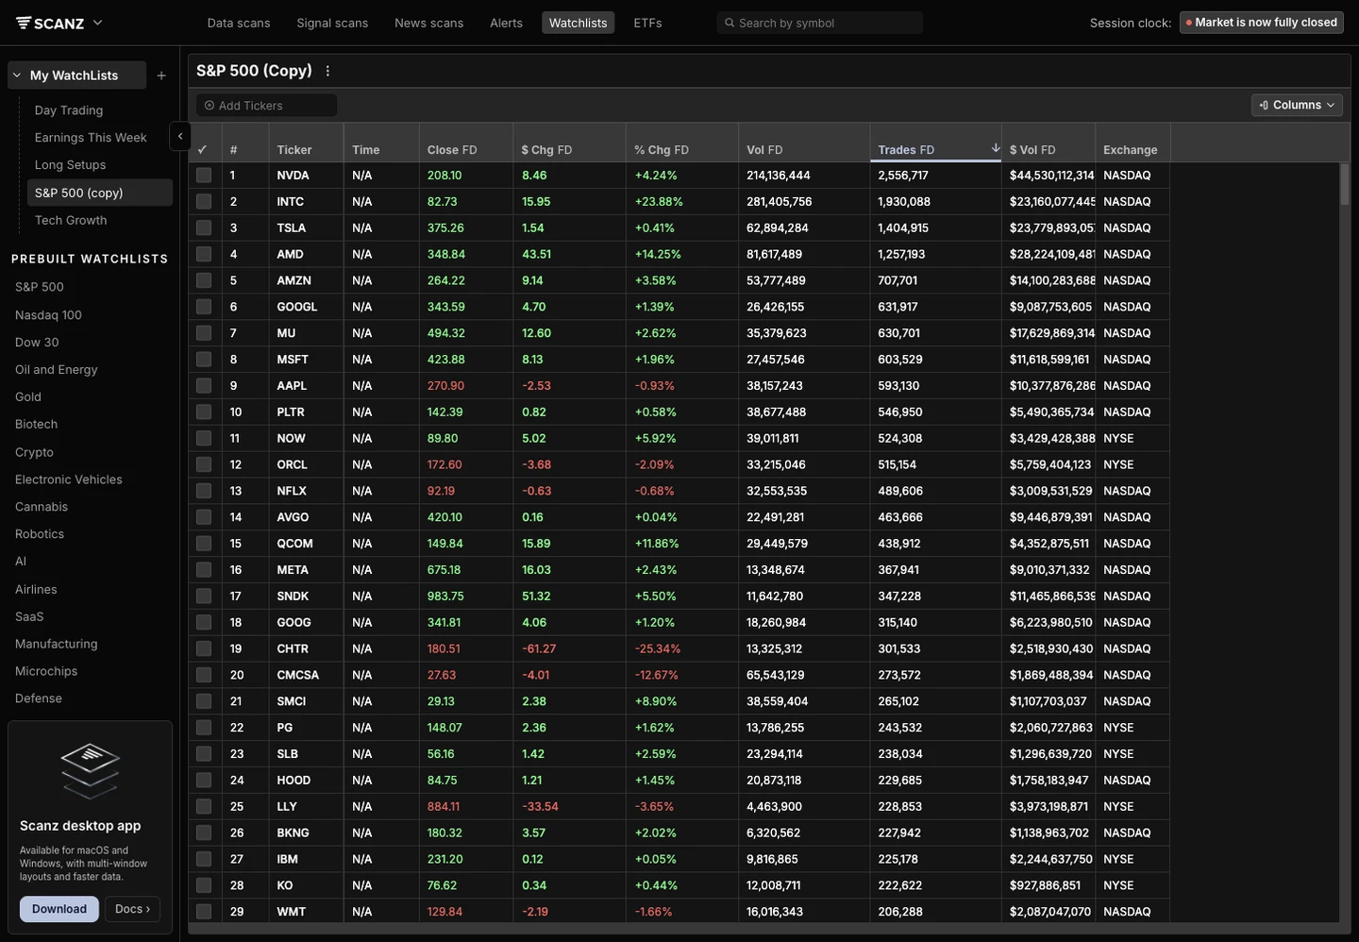
Task: Switch to News scans tab
Action: point(428,23)
